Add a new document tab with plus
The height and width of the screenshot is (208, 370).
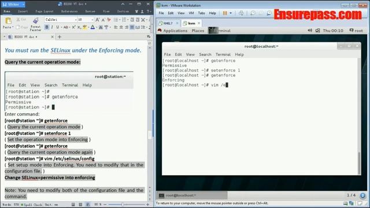tap(60, 37)
